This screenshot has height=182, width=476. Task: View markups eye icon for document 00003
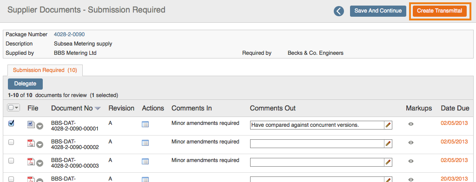tap(411, 161)
